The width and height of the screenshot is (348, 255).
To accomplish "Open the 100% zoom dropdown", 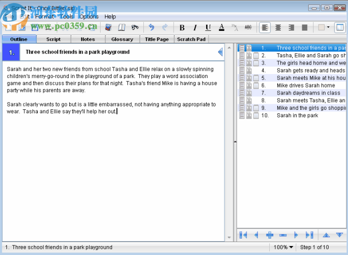I will tap(283, 247).
